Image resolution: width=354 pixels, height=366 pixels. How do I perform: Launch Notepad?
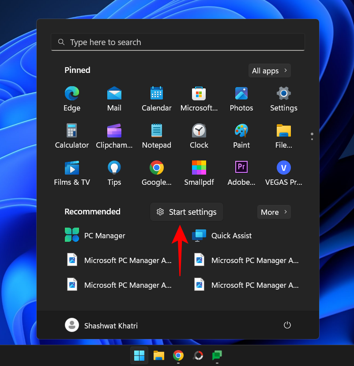(156, 135)
